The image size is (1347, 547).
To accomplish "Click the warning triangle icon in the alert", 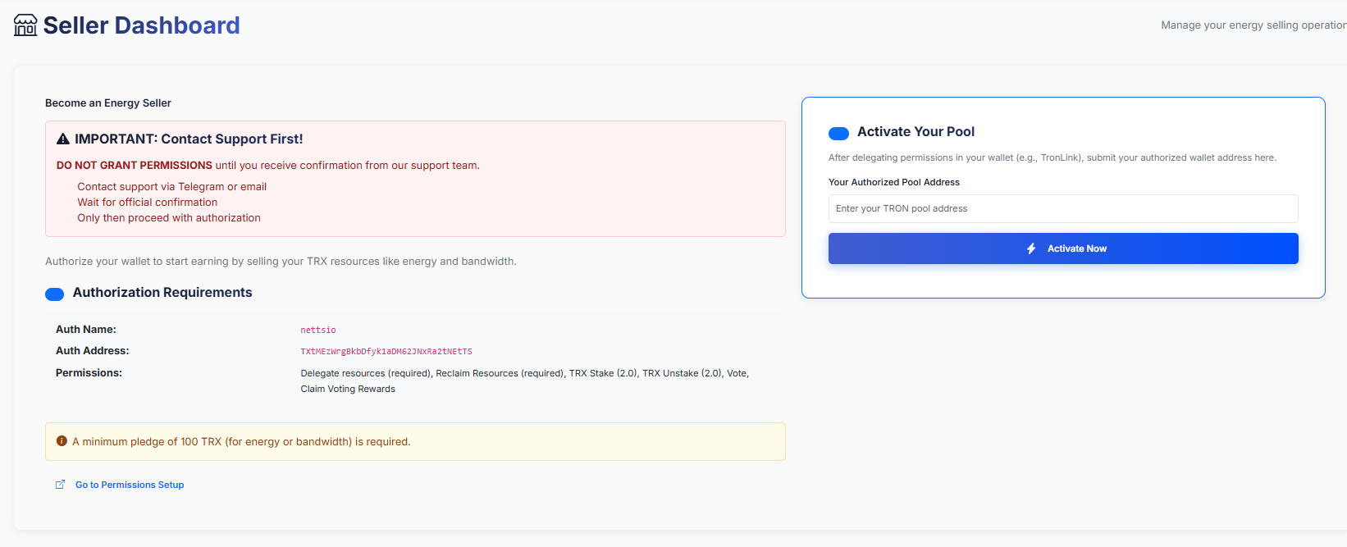I will [x=63, y=139].
